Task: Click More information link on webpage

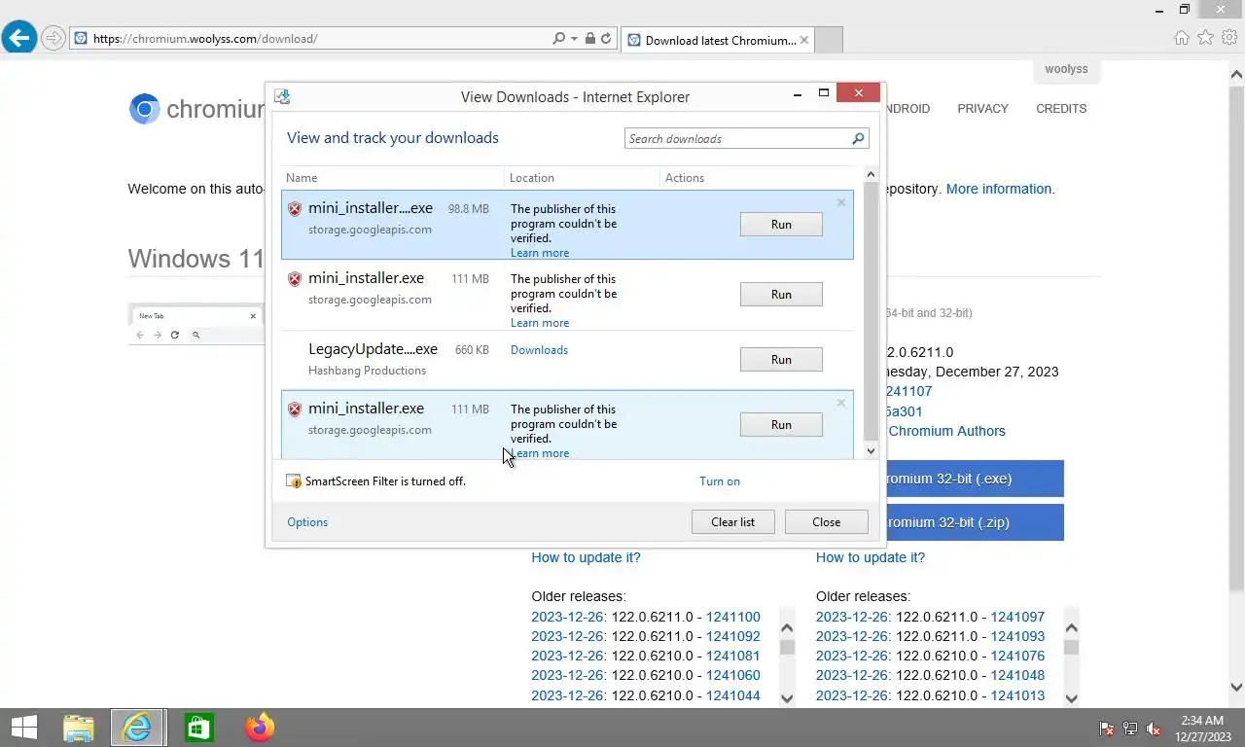Action: click(x=999, y=189)
